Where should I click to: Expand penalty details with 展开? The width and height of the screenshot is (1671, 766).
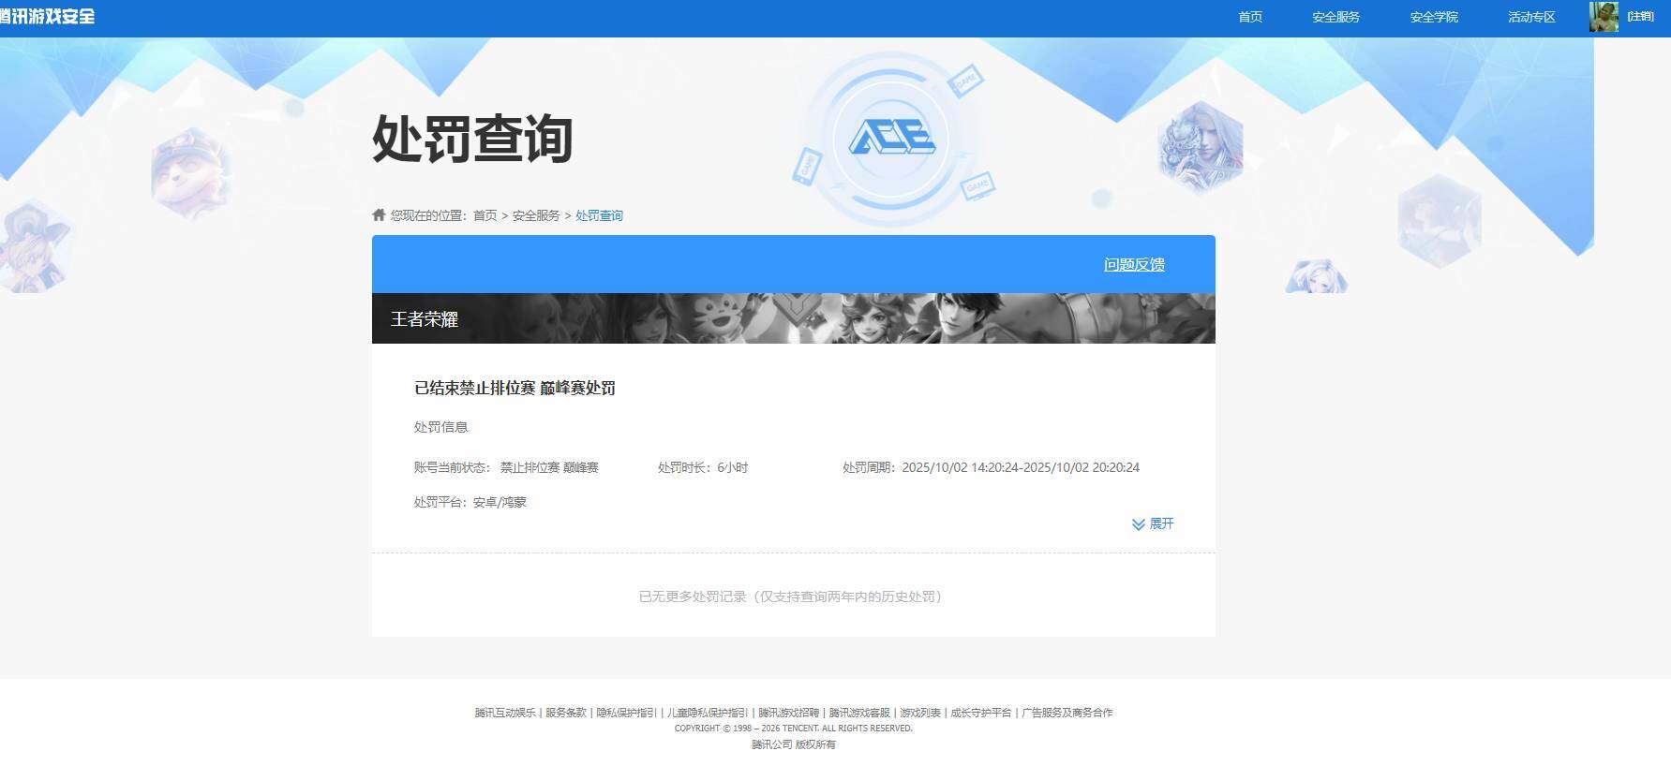point(1153,523)
